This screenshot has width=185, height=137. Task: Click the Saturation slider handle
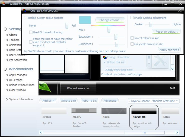[x=115, y=37]
